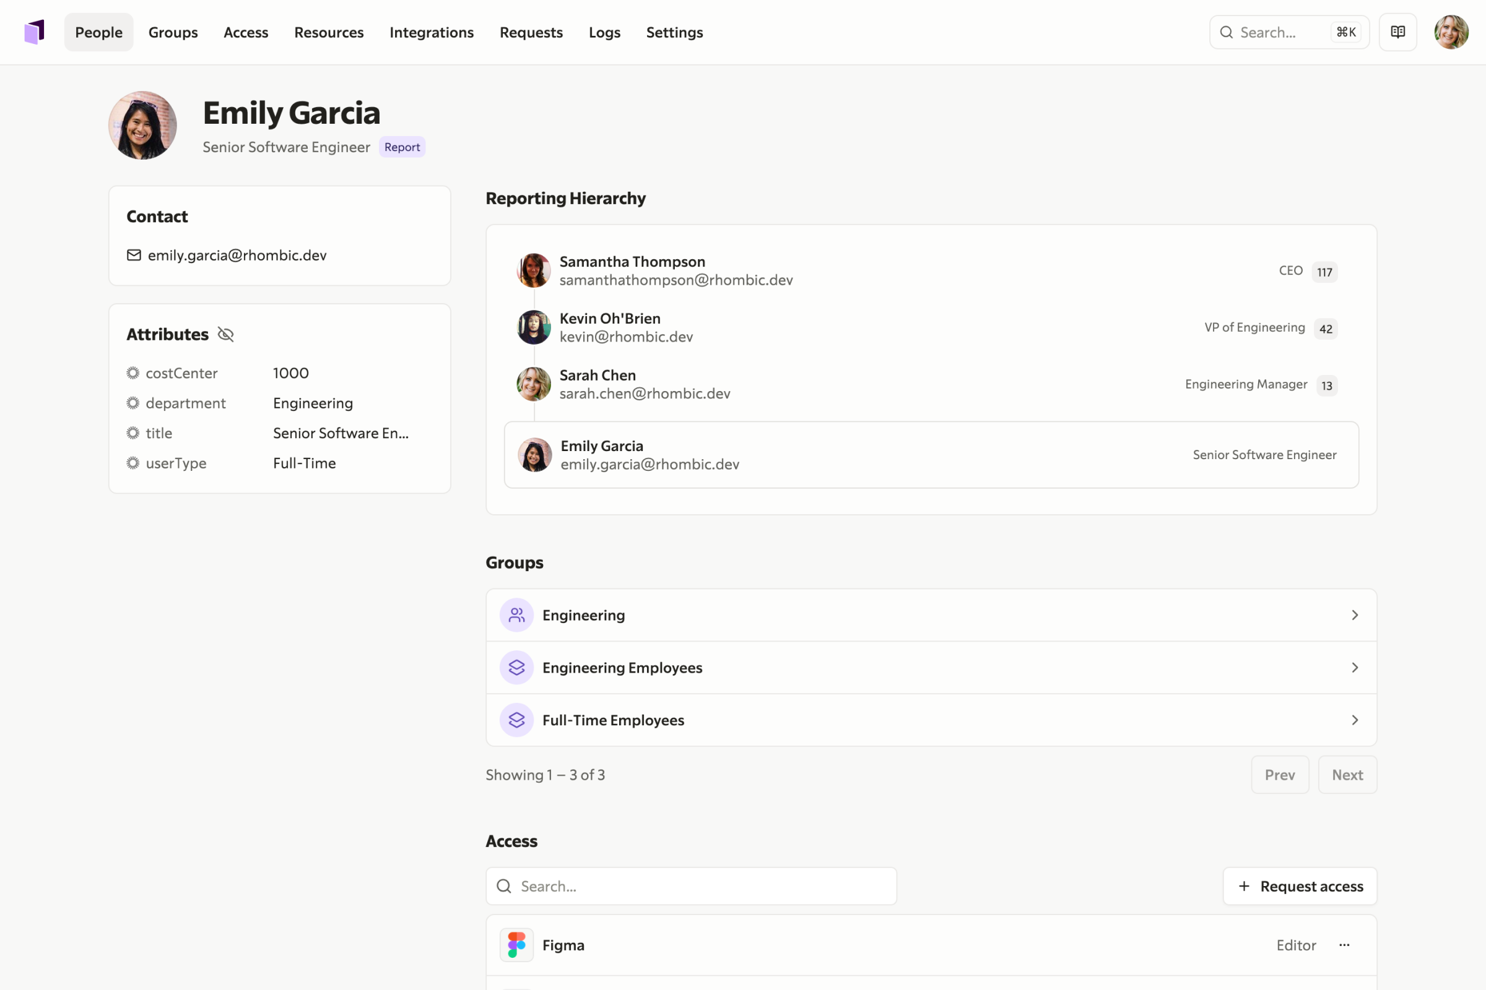Expand the Full-Time Employees group
This screenshot has width=1486, height=990.
1354,720
